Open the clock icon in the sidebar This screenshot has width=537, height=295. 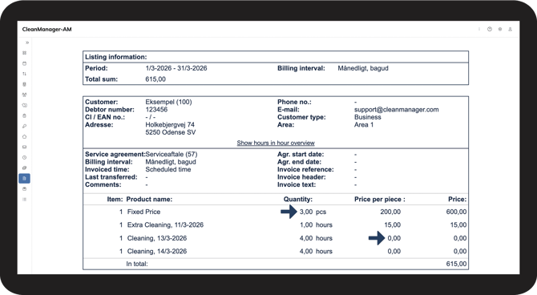pos(24,158)
